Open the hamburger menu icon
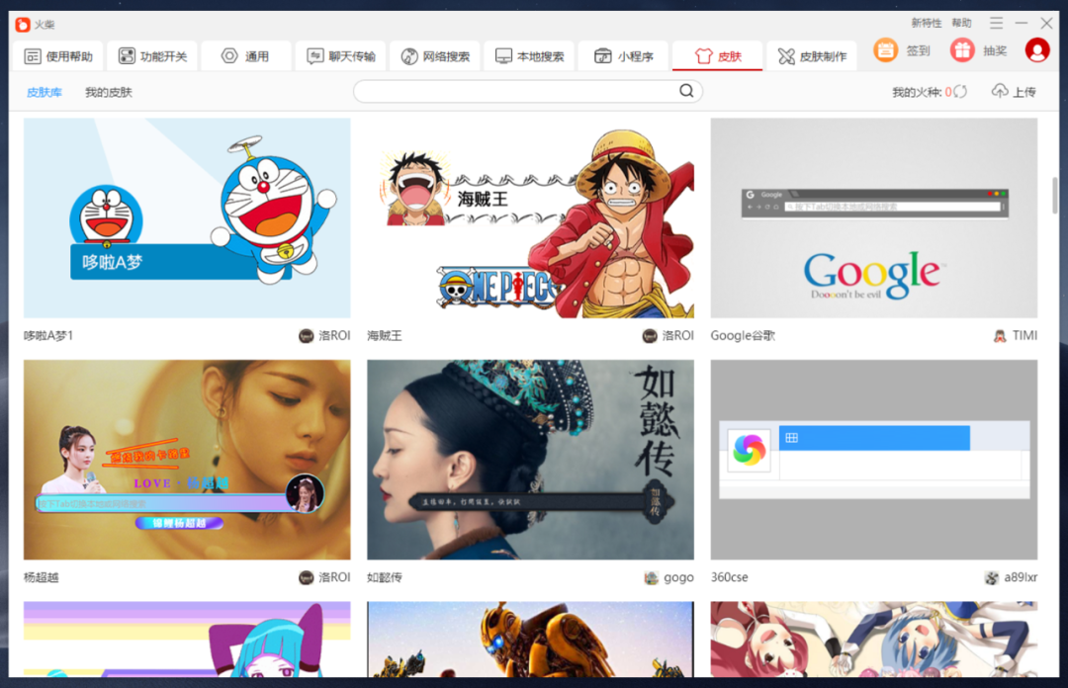Viewport: 1068px width, 688px height. 996,23
